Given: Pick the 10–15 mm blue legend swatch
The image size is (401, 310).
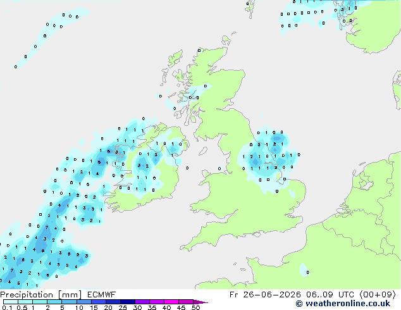Looking at the screenshot, I should pyautogui.click(x=83, y=302).
